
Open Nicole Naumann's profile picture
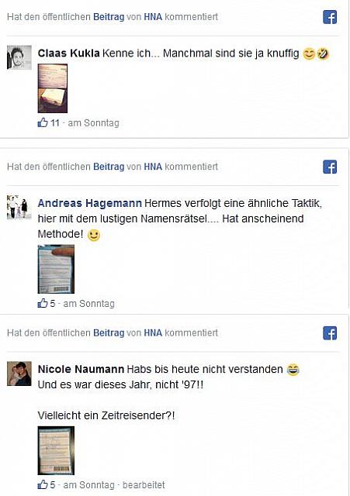tap(19, 374)
